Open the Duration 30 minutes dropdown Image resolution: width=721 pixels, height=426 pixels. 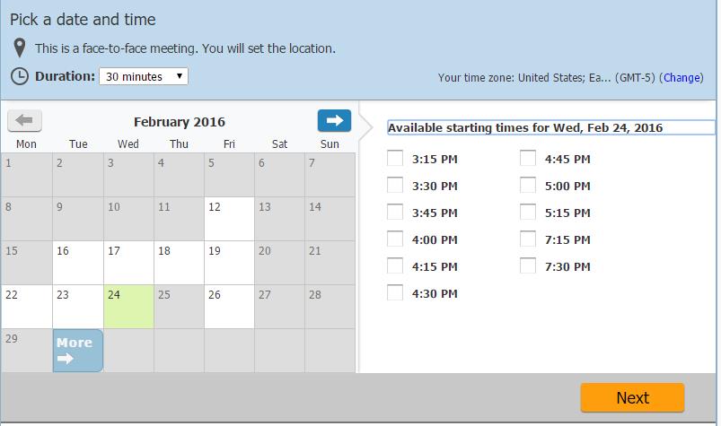coord(144,76)
